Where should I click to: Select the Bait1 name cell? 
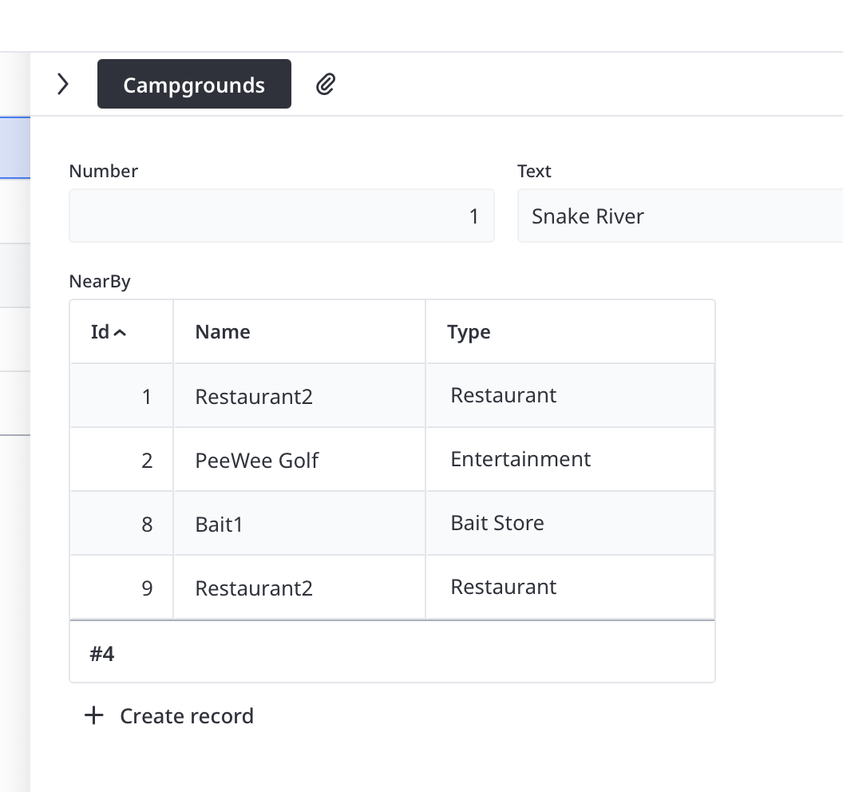coord(220,525)
